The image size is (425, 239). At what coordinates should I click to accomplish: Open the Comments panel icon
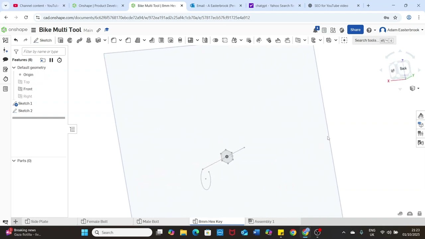point(5,59)
